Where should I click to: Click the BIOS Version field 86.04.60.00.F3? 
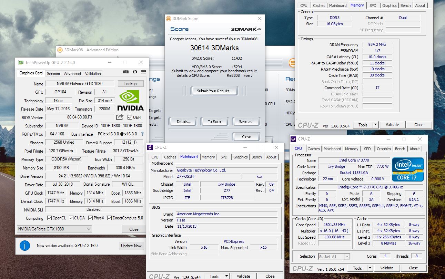(80, 117)
